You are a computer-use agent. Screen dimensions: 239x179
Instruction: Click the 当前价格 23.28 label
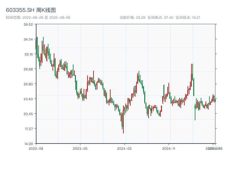tap(132, 18)
